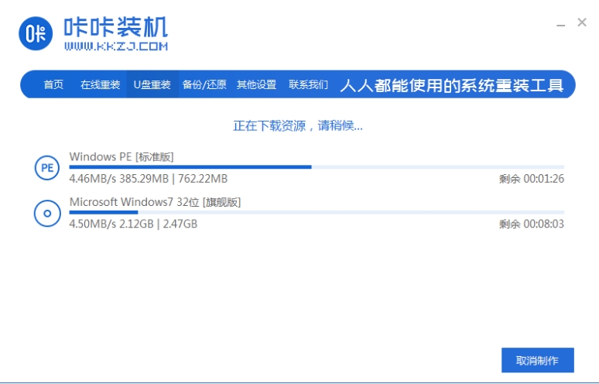599x384 pixels.
Task: Click the 4.46MB/s 385.29MB | 762.22MB text
Action: 149,179
